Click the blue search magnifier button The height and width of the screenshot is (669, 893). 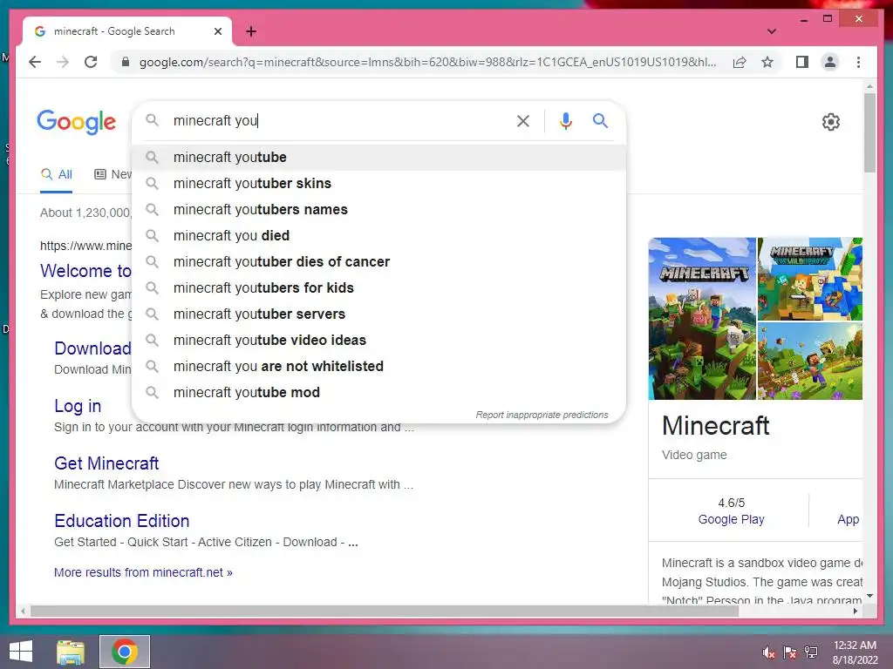coord(600,120)
